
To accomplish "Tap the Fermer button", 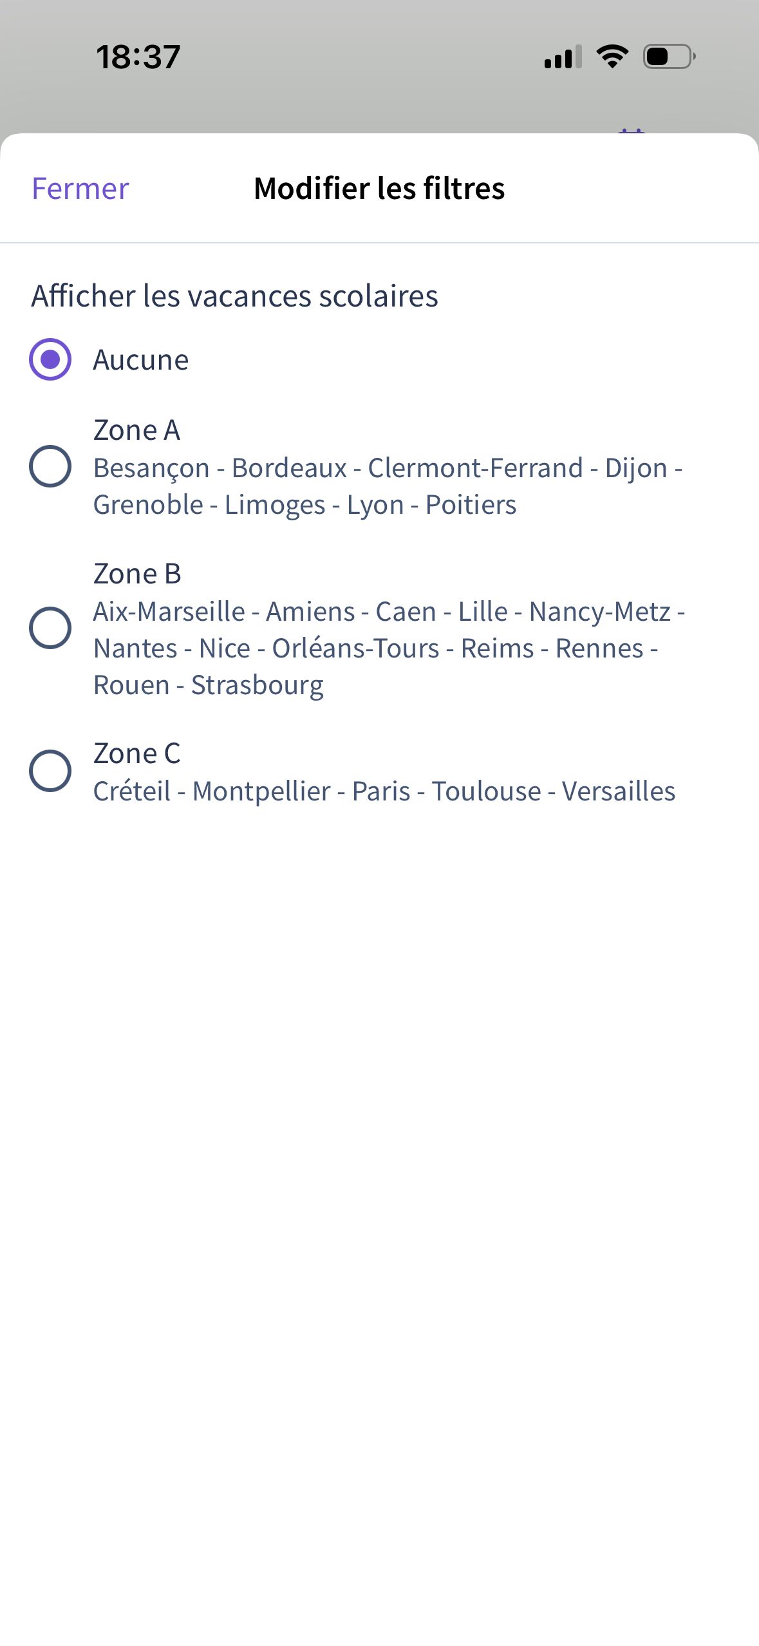I will point(80,189).
